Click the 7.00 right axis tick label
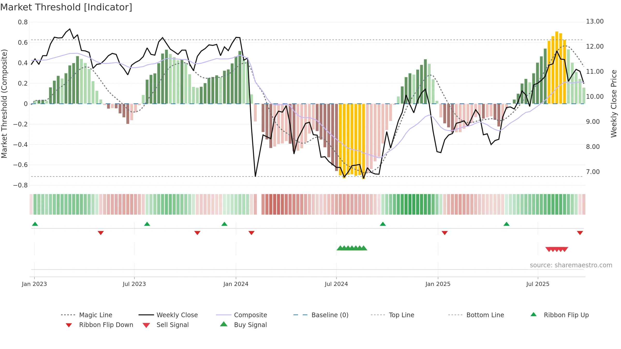This screenshot has height=349, width=621. click(593, 172)
